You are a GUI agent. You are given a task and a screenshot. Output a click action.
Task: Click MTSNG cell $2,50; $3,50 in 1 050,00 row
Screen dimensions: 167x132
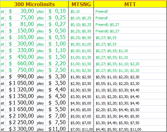click(81, 83)
